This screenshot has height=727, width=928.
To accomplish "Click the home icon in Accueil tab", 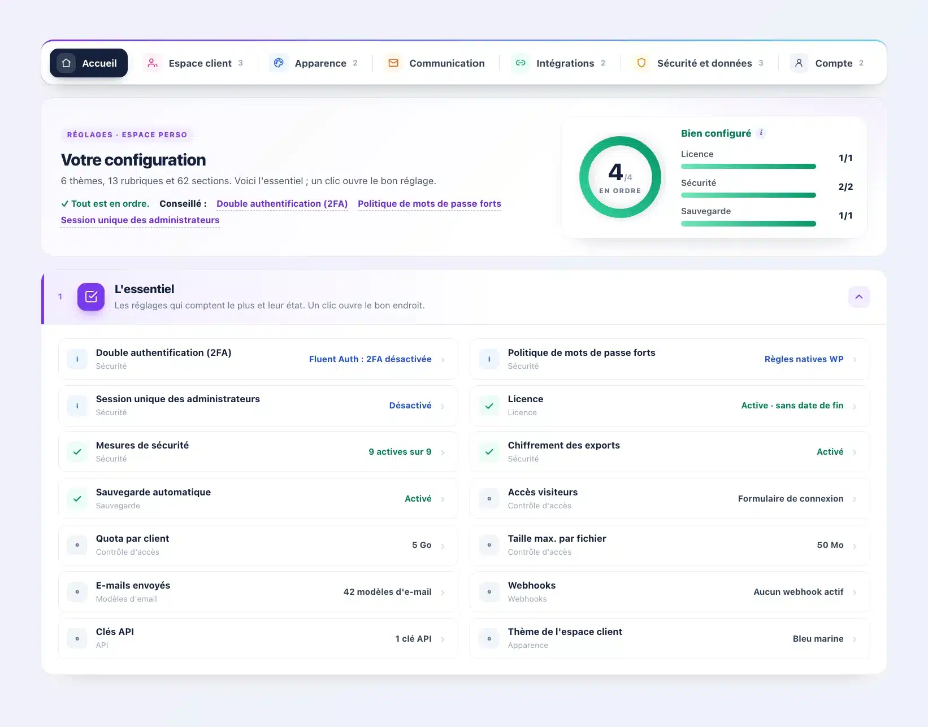I will coord(66,63).
